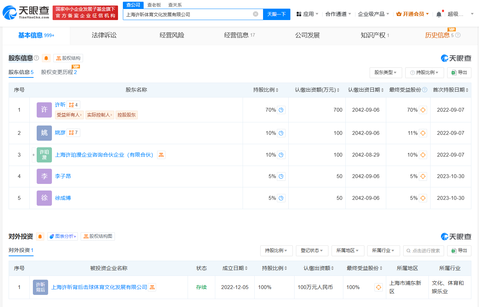Open the pie chart icon beside 许昕's 70% holding

[281, 110]
